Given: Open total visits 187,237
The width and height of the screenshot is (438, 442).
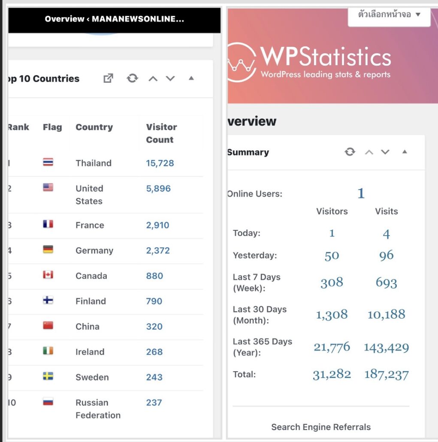Looking at the screenshot, I should click(x=386, y=374).
